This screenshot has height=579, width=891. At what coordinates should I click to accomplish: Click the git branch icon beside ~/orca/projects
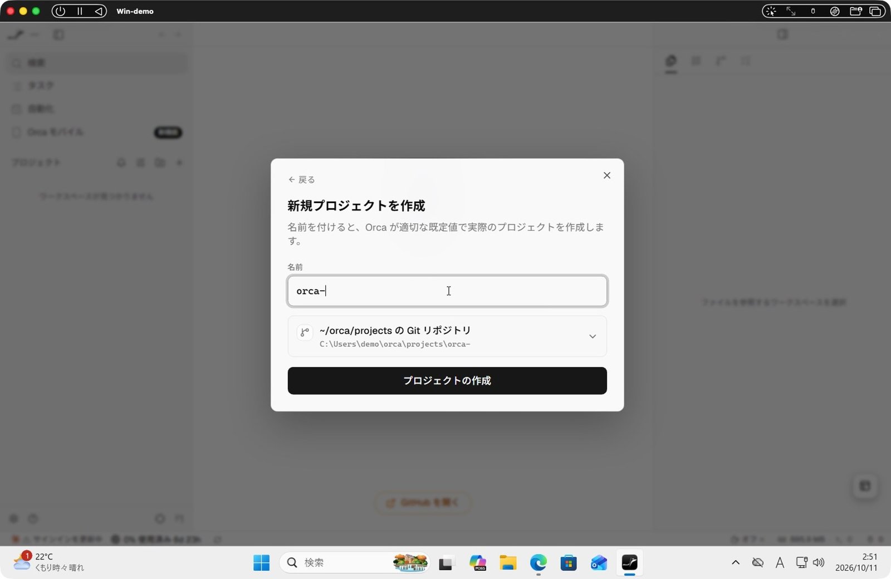tap(305, 332)
